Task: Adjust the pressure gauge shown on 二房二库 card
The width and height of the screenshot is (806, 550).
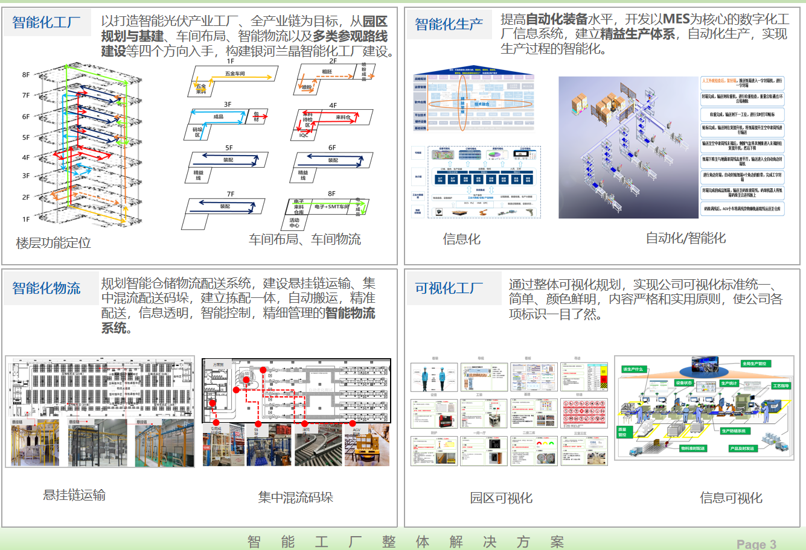Action: point(545,457)
